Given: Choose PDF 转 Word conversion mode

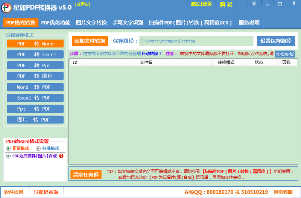Looking at the screenshot, I should (x=35, y=44).
